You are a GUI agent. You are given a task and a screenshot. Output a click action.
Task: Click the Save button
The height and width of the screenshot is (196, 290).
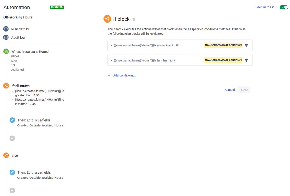coord(244,89)
